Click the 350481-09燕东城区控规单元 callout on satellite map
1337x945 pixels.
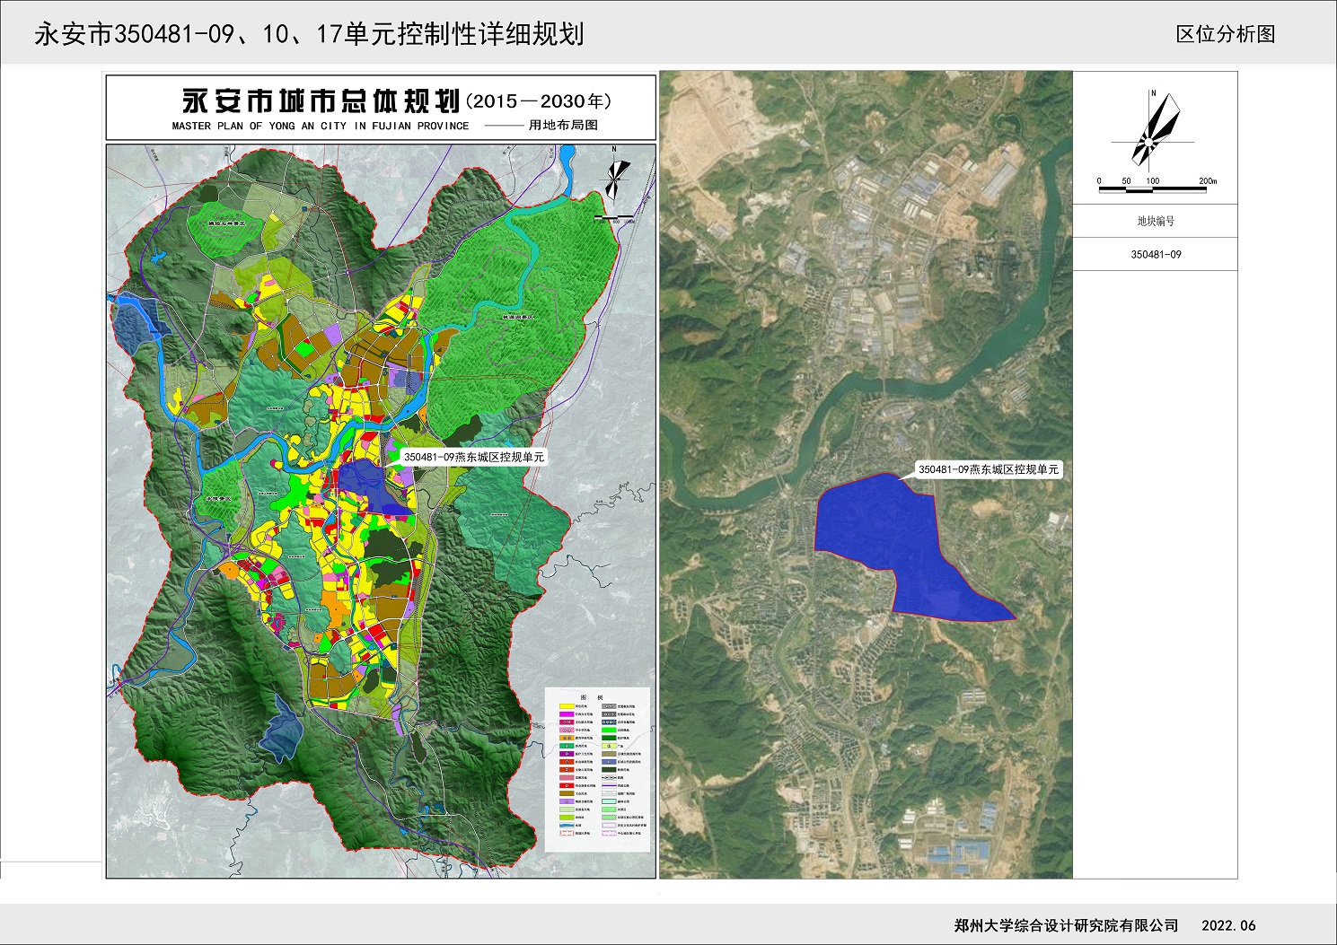(988, 469)
